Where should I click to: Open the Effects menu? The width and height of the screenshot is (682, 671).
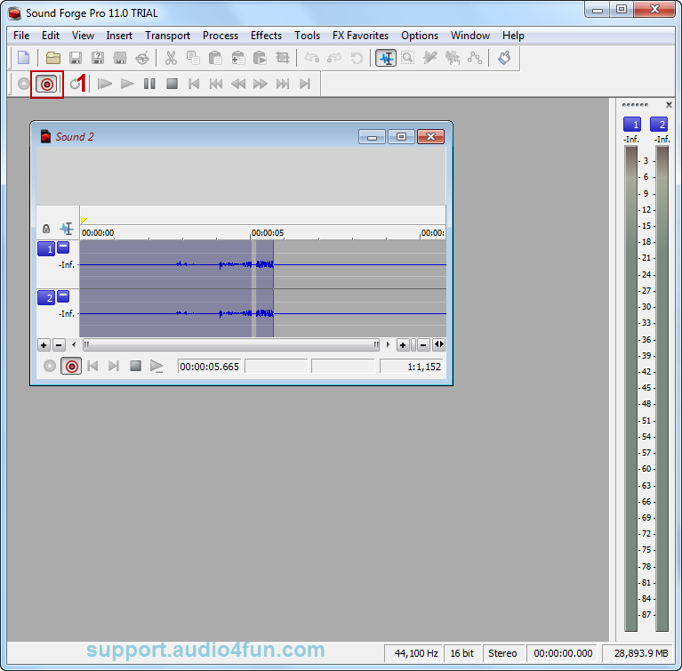coord(266,36)
